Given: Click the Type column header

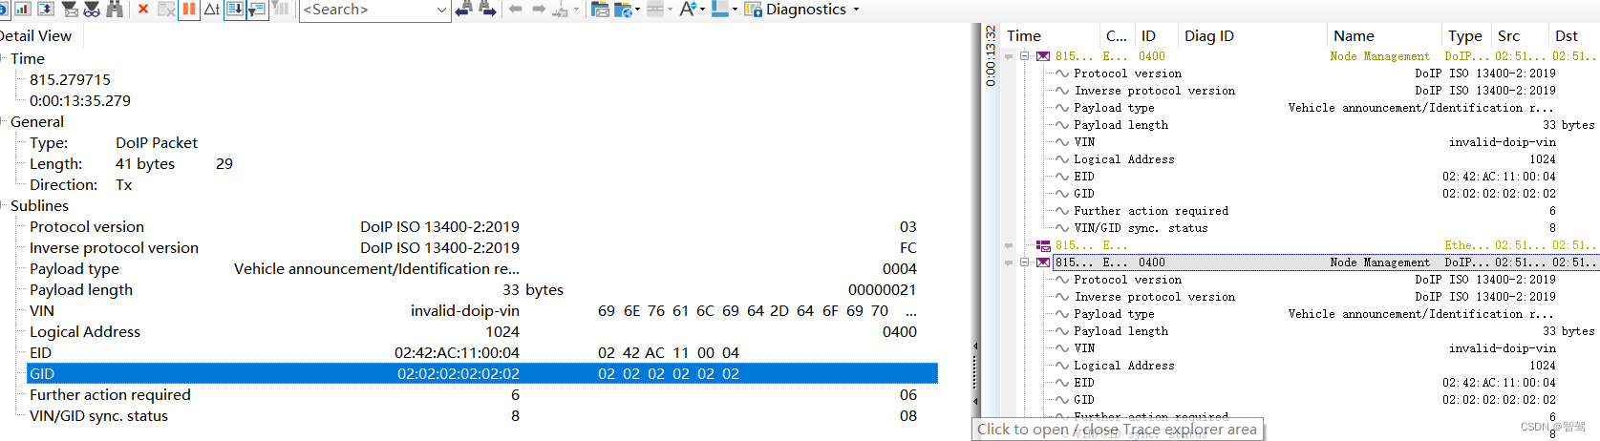Looking at the screenshot, I should (1464, 35).
